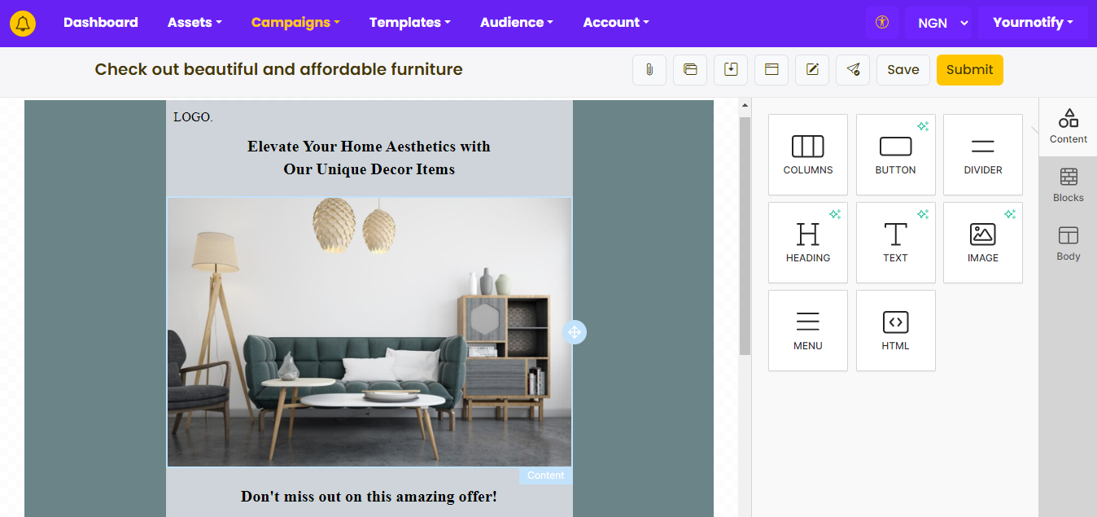Click the living room furniture image
Screen dimensions: 1097x517
(369, 332)
